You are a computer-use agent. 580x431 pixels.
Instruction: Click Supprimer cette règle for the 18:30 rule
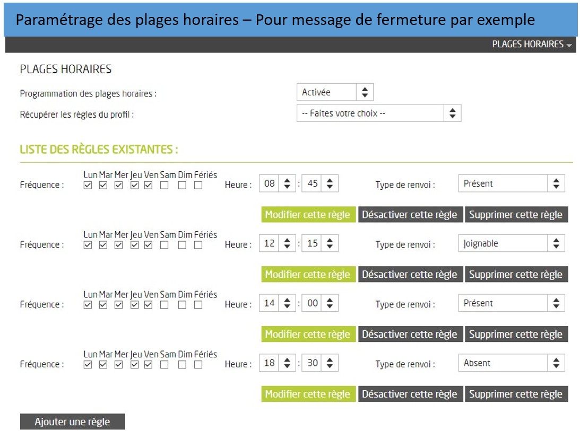516,394
